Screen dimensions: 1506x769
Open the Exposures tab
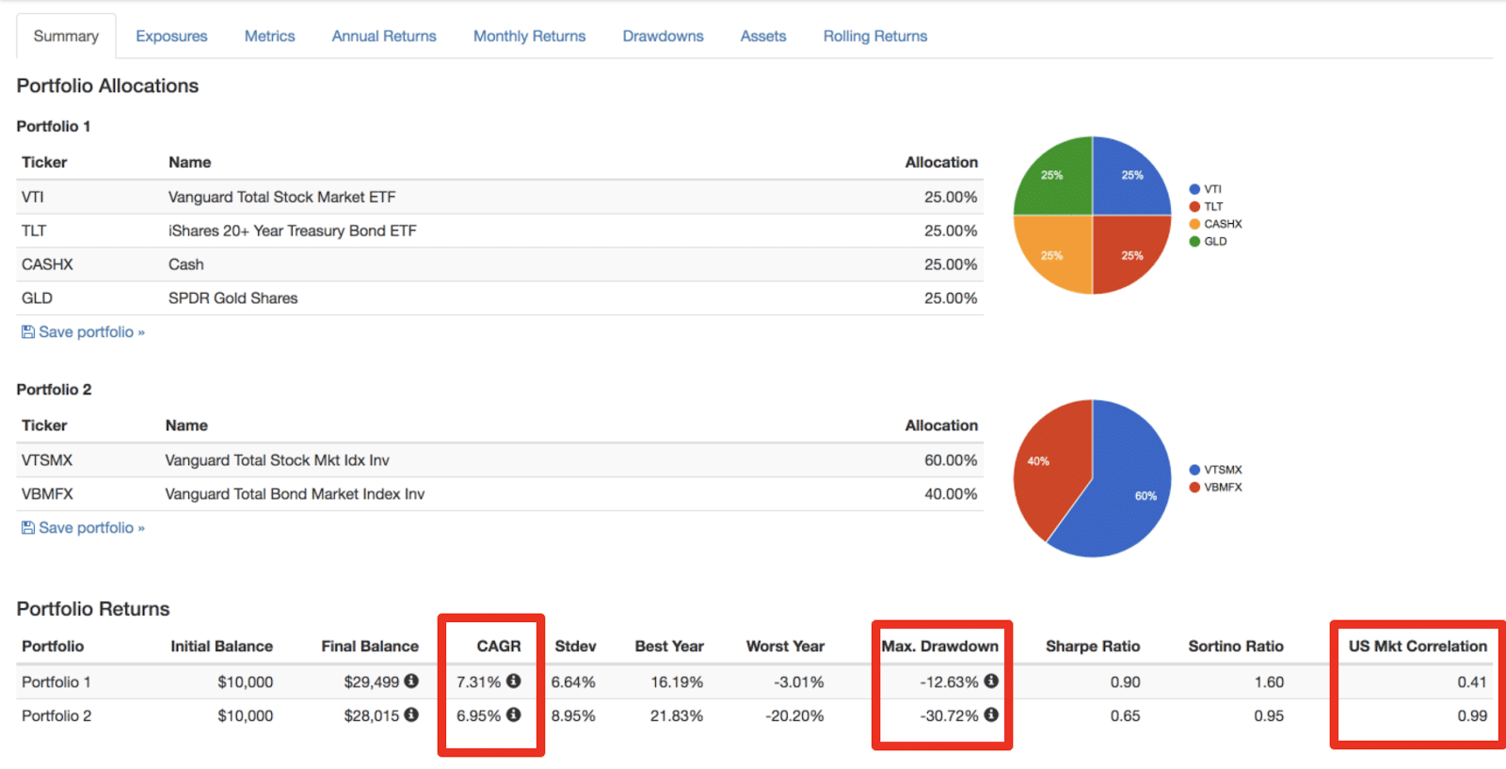[171, 36]
